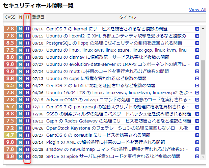Screen dimensions: 209x168
Task: Click the 4.7 CVSS score badge
Action: [10, 135]
